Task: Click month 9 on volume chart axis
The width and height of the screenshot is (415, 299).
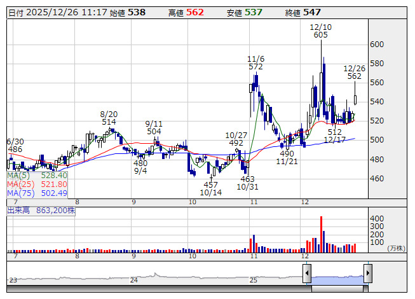Action: click(x=133, y=256)
